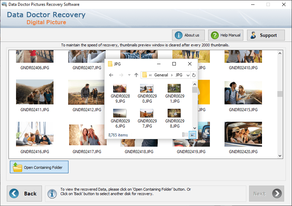Click the folder icon in the address bar
Viewport: 292px width, 206px height.
point(144,75)
